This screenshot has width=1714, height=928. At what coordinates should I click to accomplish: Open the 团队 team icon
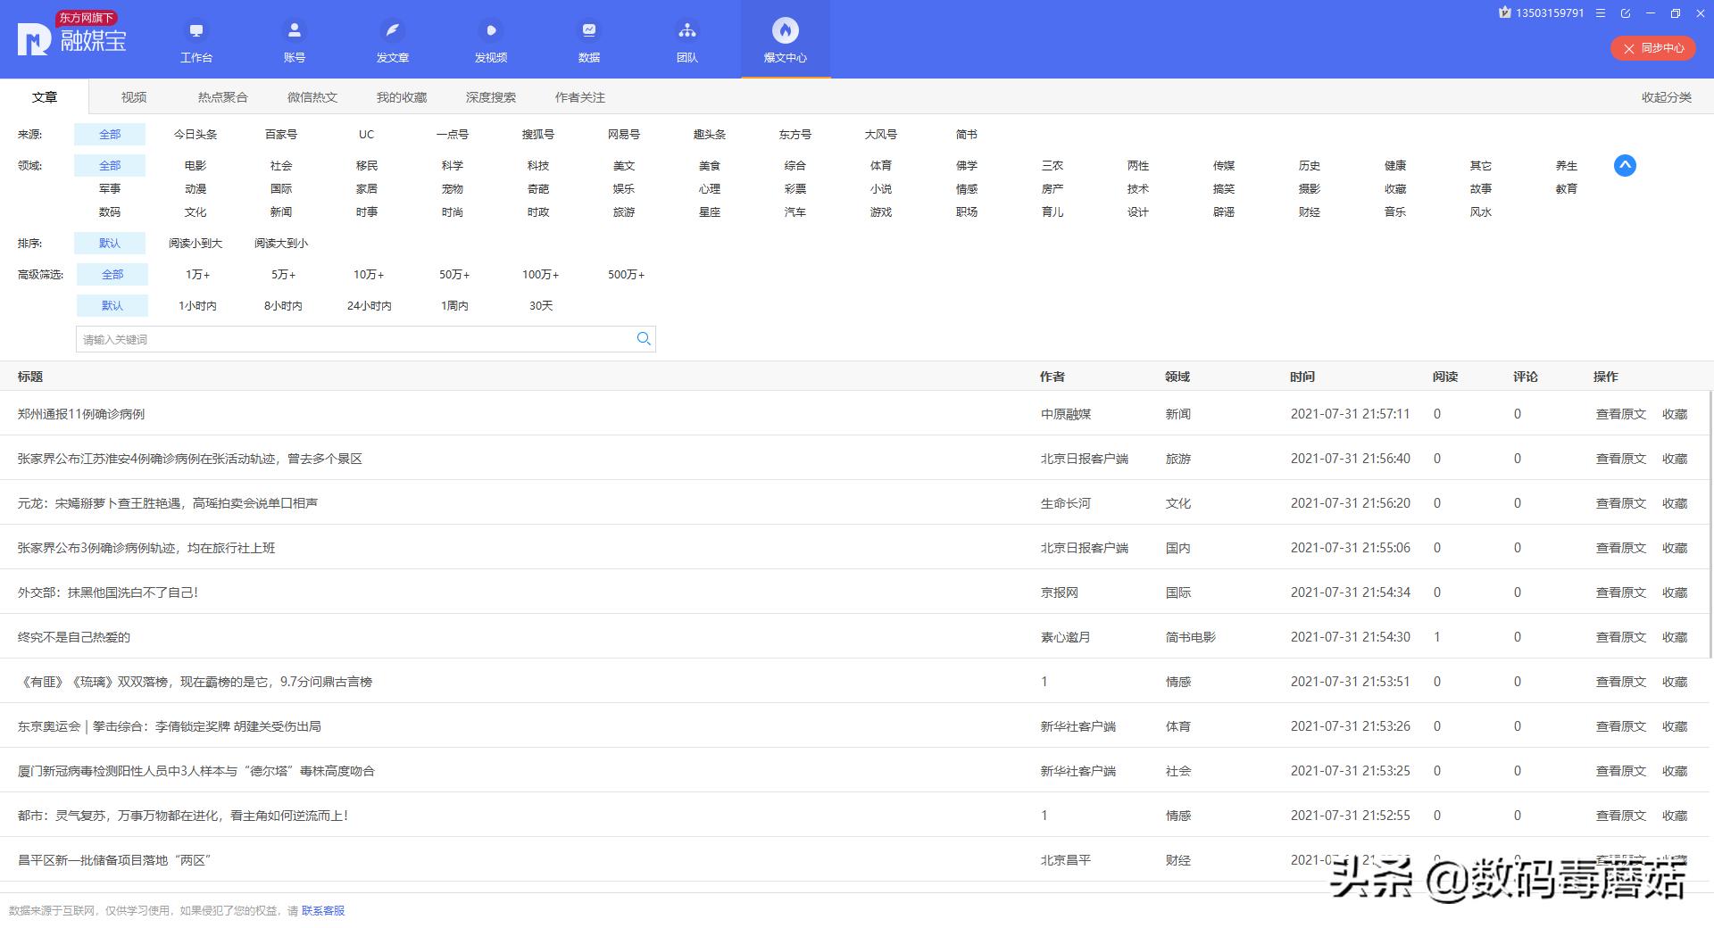point(686,31)
